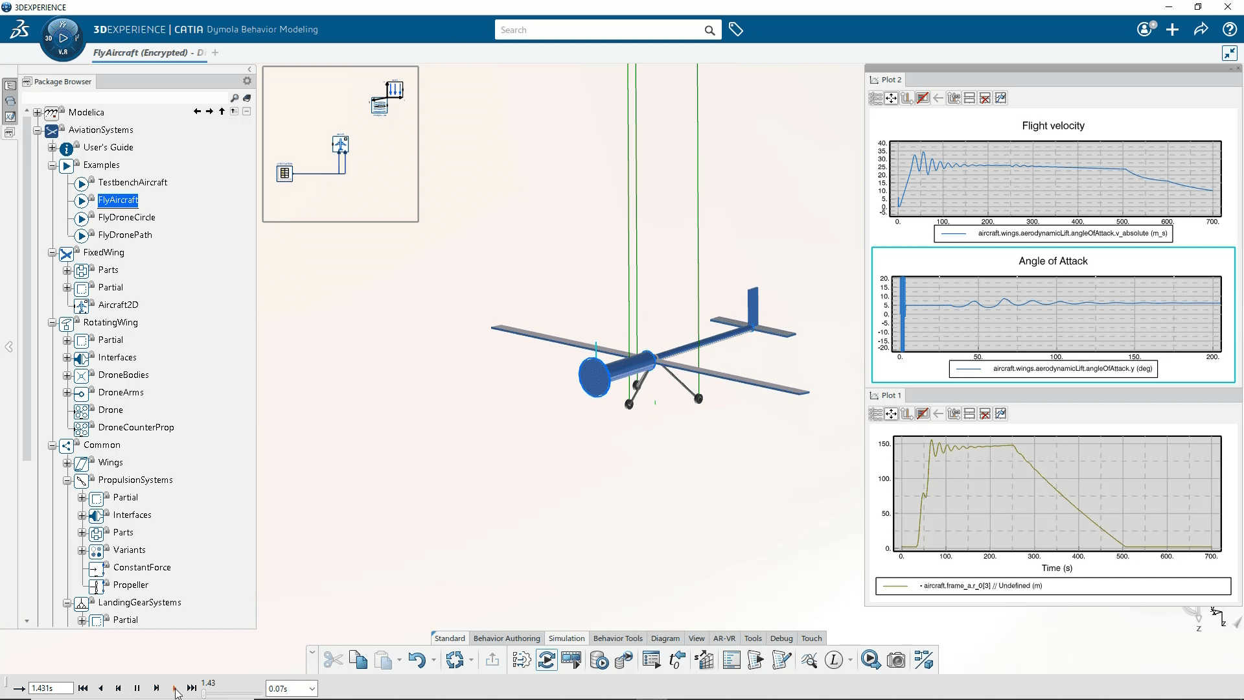
Task: Click the AR-VR tab in toolbar
Action: tap(724, 638)
